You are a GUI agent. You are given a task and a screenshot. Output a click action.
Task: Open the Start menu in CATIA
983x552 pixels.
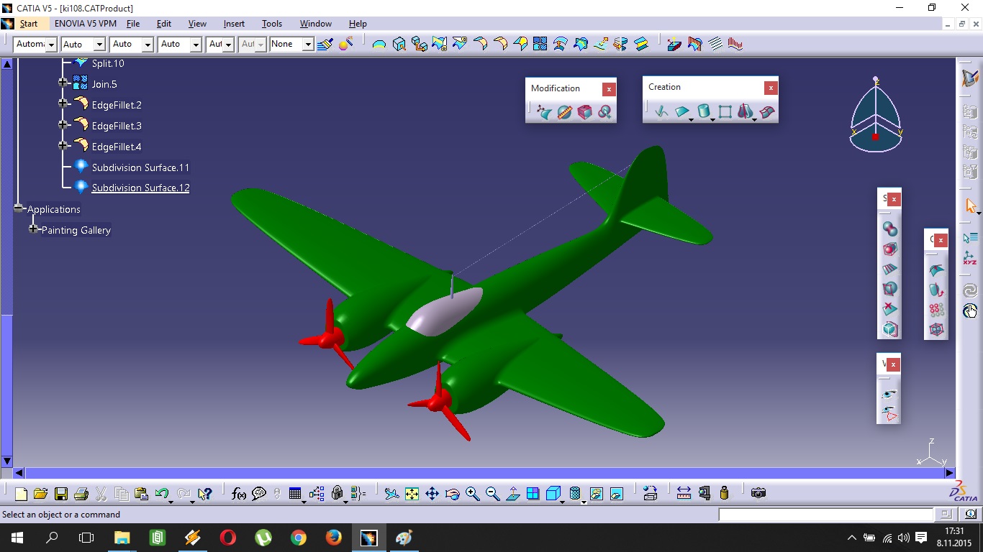tap(29, 24)
